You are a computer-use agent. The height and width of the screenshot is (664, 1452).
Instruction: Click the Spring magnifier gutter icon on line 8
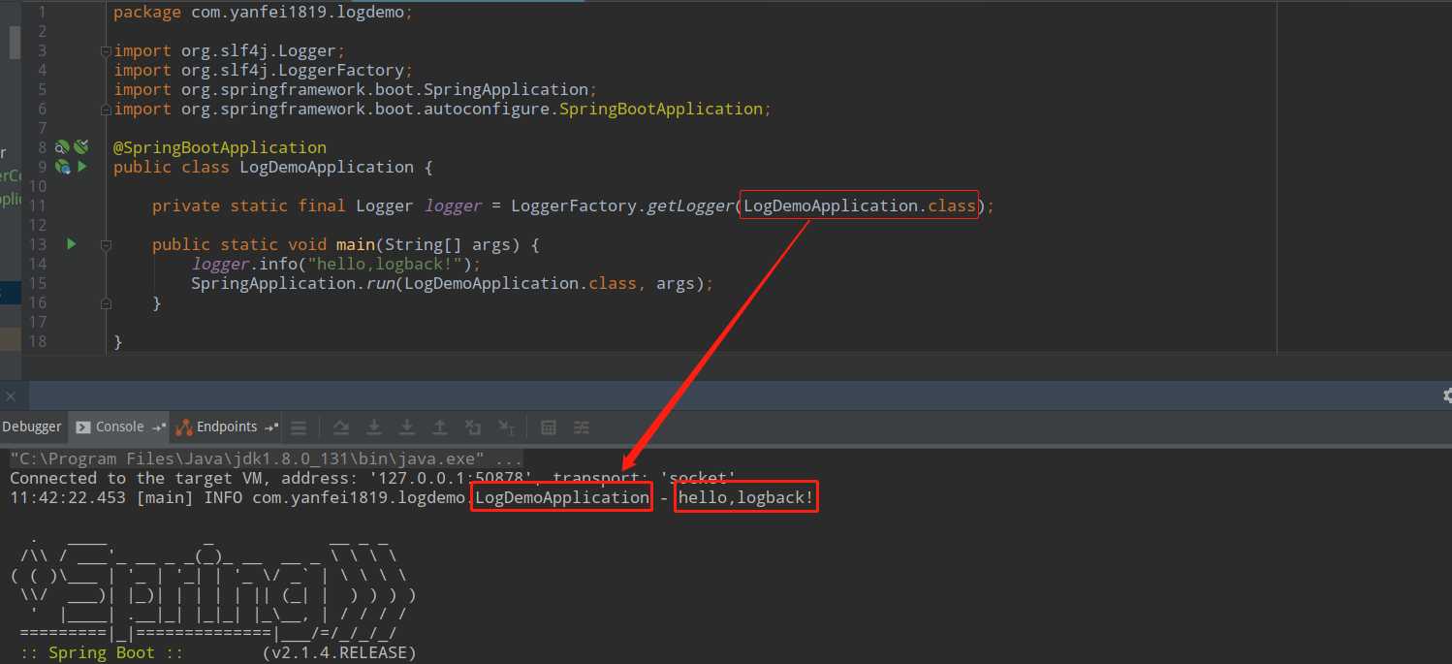pyautogui.click(x=62, y=147)
